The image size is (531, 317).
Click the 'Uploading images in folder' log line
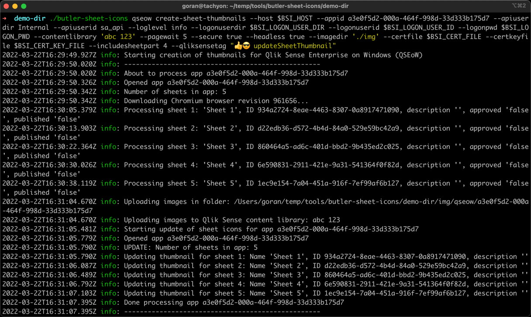265,206
